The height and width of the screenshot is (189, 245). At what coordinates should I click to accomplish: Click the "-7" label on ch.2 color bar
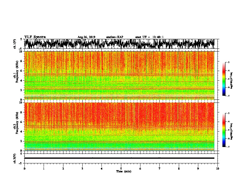coord(228,147)
